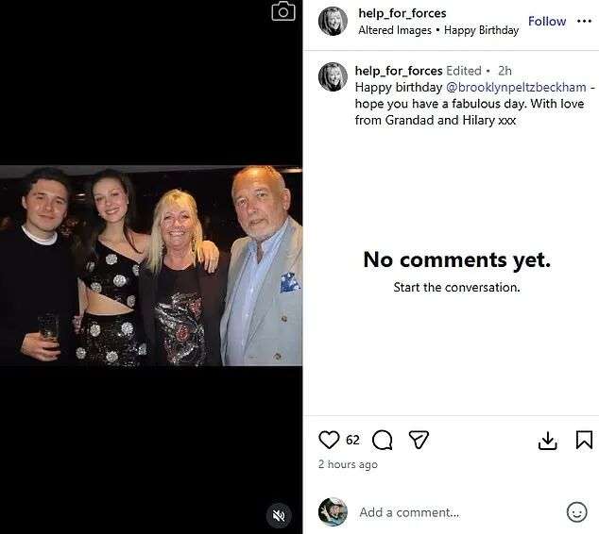Share post using the paper plane icon
The height and width of the screenshot is (534, 599).
pos(419,440)
